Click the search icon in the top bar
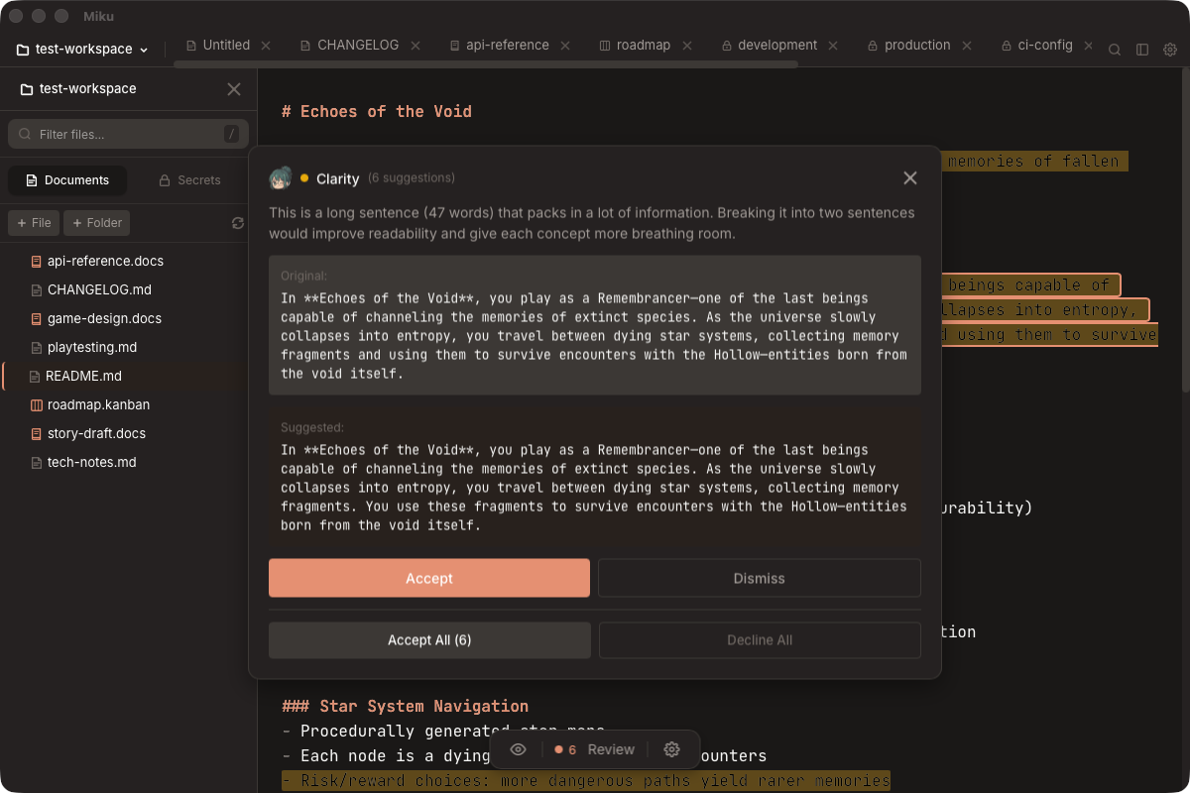Viewport: 1190px width, 793px height. coord(1115,50)
